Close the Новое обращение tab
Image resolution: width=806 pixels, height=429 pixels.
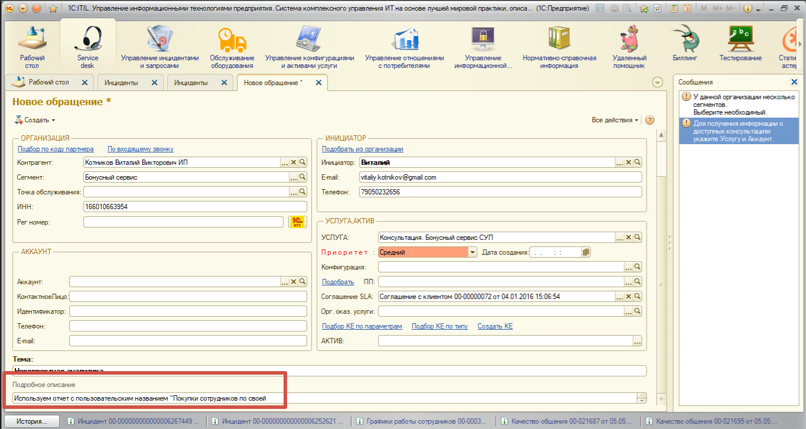point(318,83)
